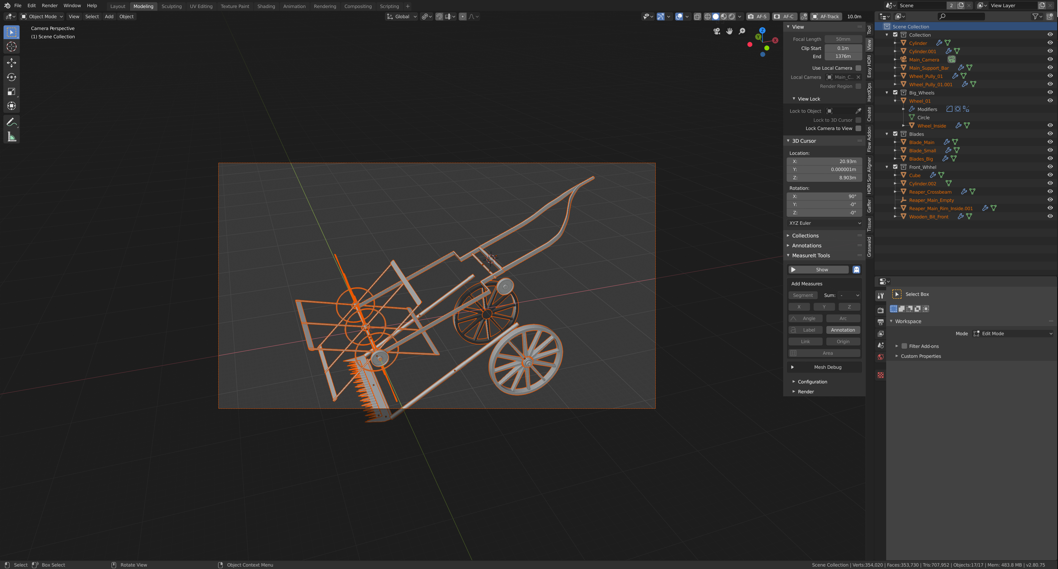Expand the Annotations panel
The height and width of the screenshot is (569, 1058).
807,246
